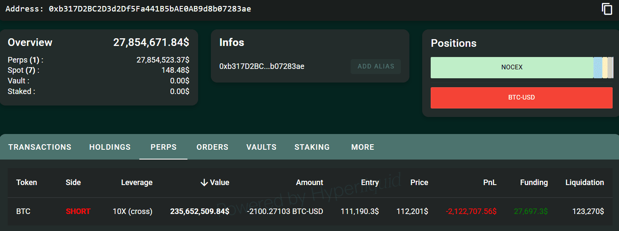The height and width of the screenshot is (231, 619).
Task: Open the VAULTS tab
Action: (x=262, y=147)
